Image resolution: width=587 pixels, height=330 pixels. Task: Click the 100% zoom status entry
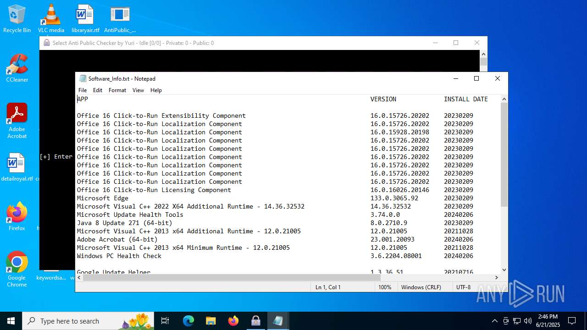tap(385, 287)
